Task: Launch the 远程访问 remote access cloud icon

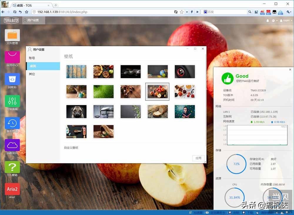Action: click(x=12, y=145)
